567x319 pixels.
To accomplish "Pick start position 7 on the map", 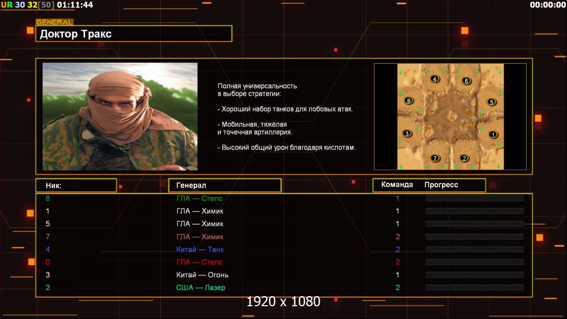I will (x=435, y=158).
